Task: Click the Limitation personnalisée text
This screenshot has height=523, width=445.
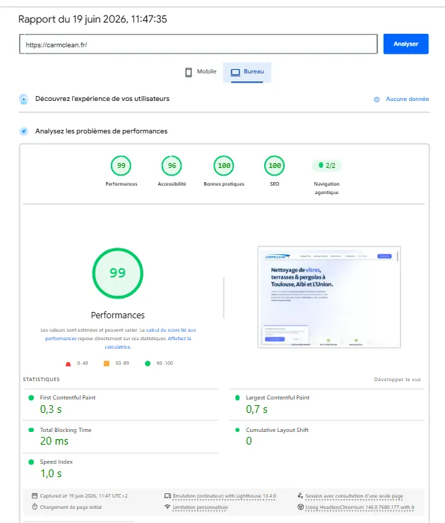Action: tap(201, 507)
